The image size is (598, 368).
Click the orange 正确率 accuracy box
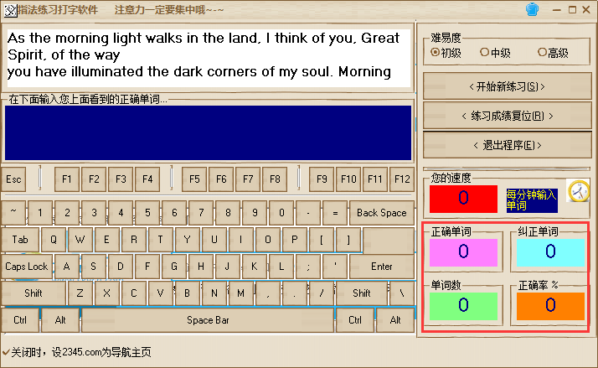549,305
